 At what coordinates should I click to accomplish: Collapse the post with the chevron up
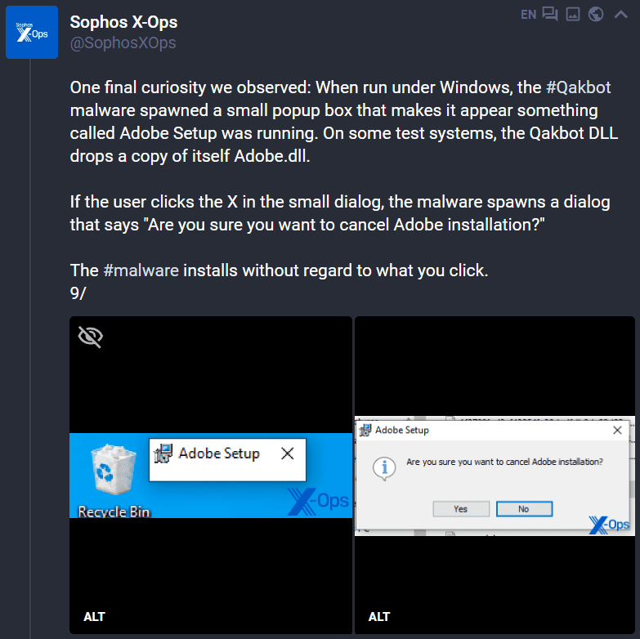[x=621, y=15]
